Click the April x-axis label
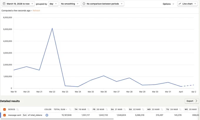Viewport: 200px width, 120px height. click(x=181, y=92)
